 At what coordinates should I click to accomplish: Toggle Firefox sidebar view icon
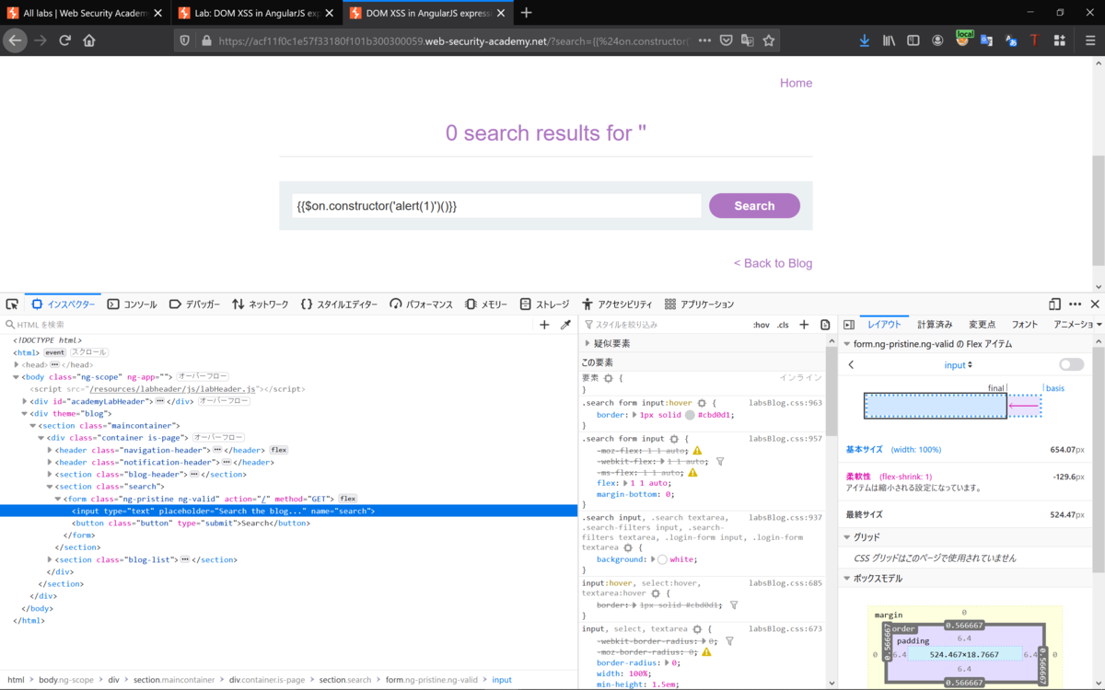(x=913, y=40)
